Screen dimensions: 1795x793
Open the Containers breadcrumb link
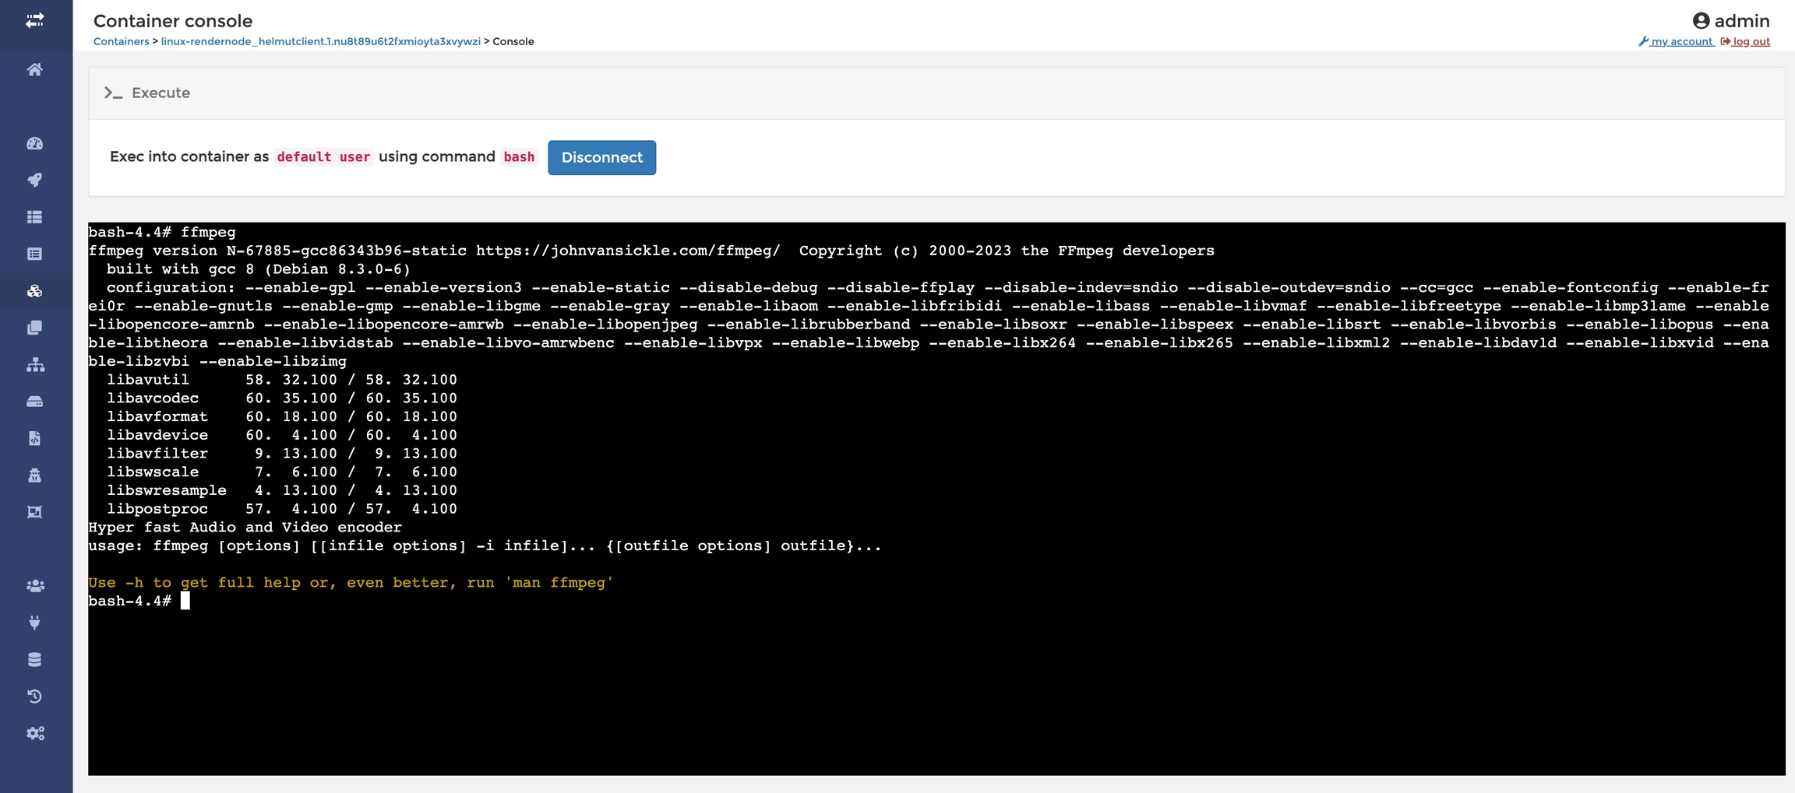click(x=121, y=41)
